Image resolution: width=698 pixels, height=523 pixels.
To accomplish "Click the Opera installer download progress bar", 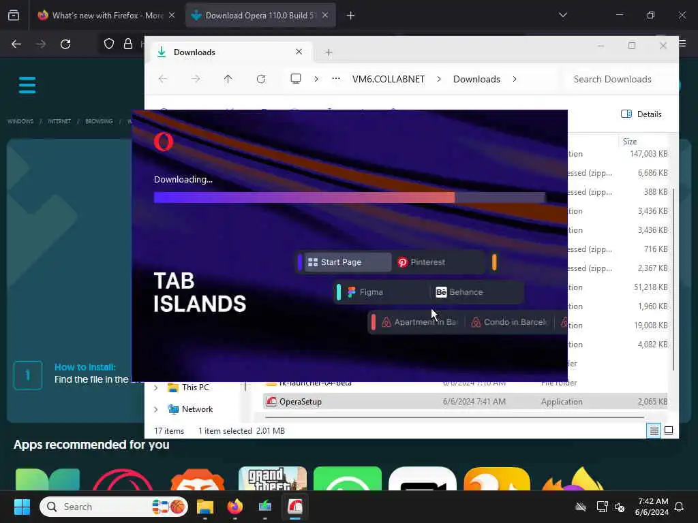I will pos(350,197).
